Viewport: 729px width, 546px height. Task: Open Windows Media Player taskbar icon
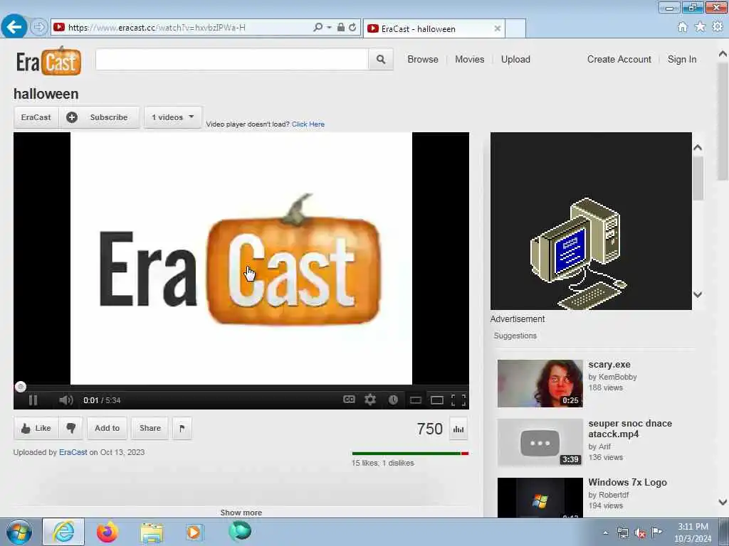pos(194,532)
